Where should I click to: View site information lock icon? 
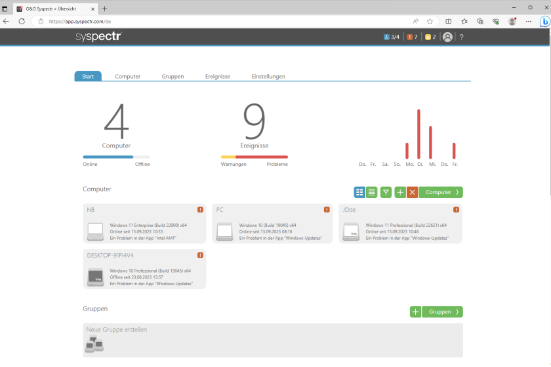pyautogui.click(x=41, y=22)
